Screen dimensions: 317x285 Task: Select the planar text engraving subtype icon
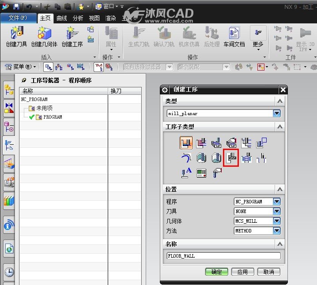186,173
